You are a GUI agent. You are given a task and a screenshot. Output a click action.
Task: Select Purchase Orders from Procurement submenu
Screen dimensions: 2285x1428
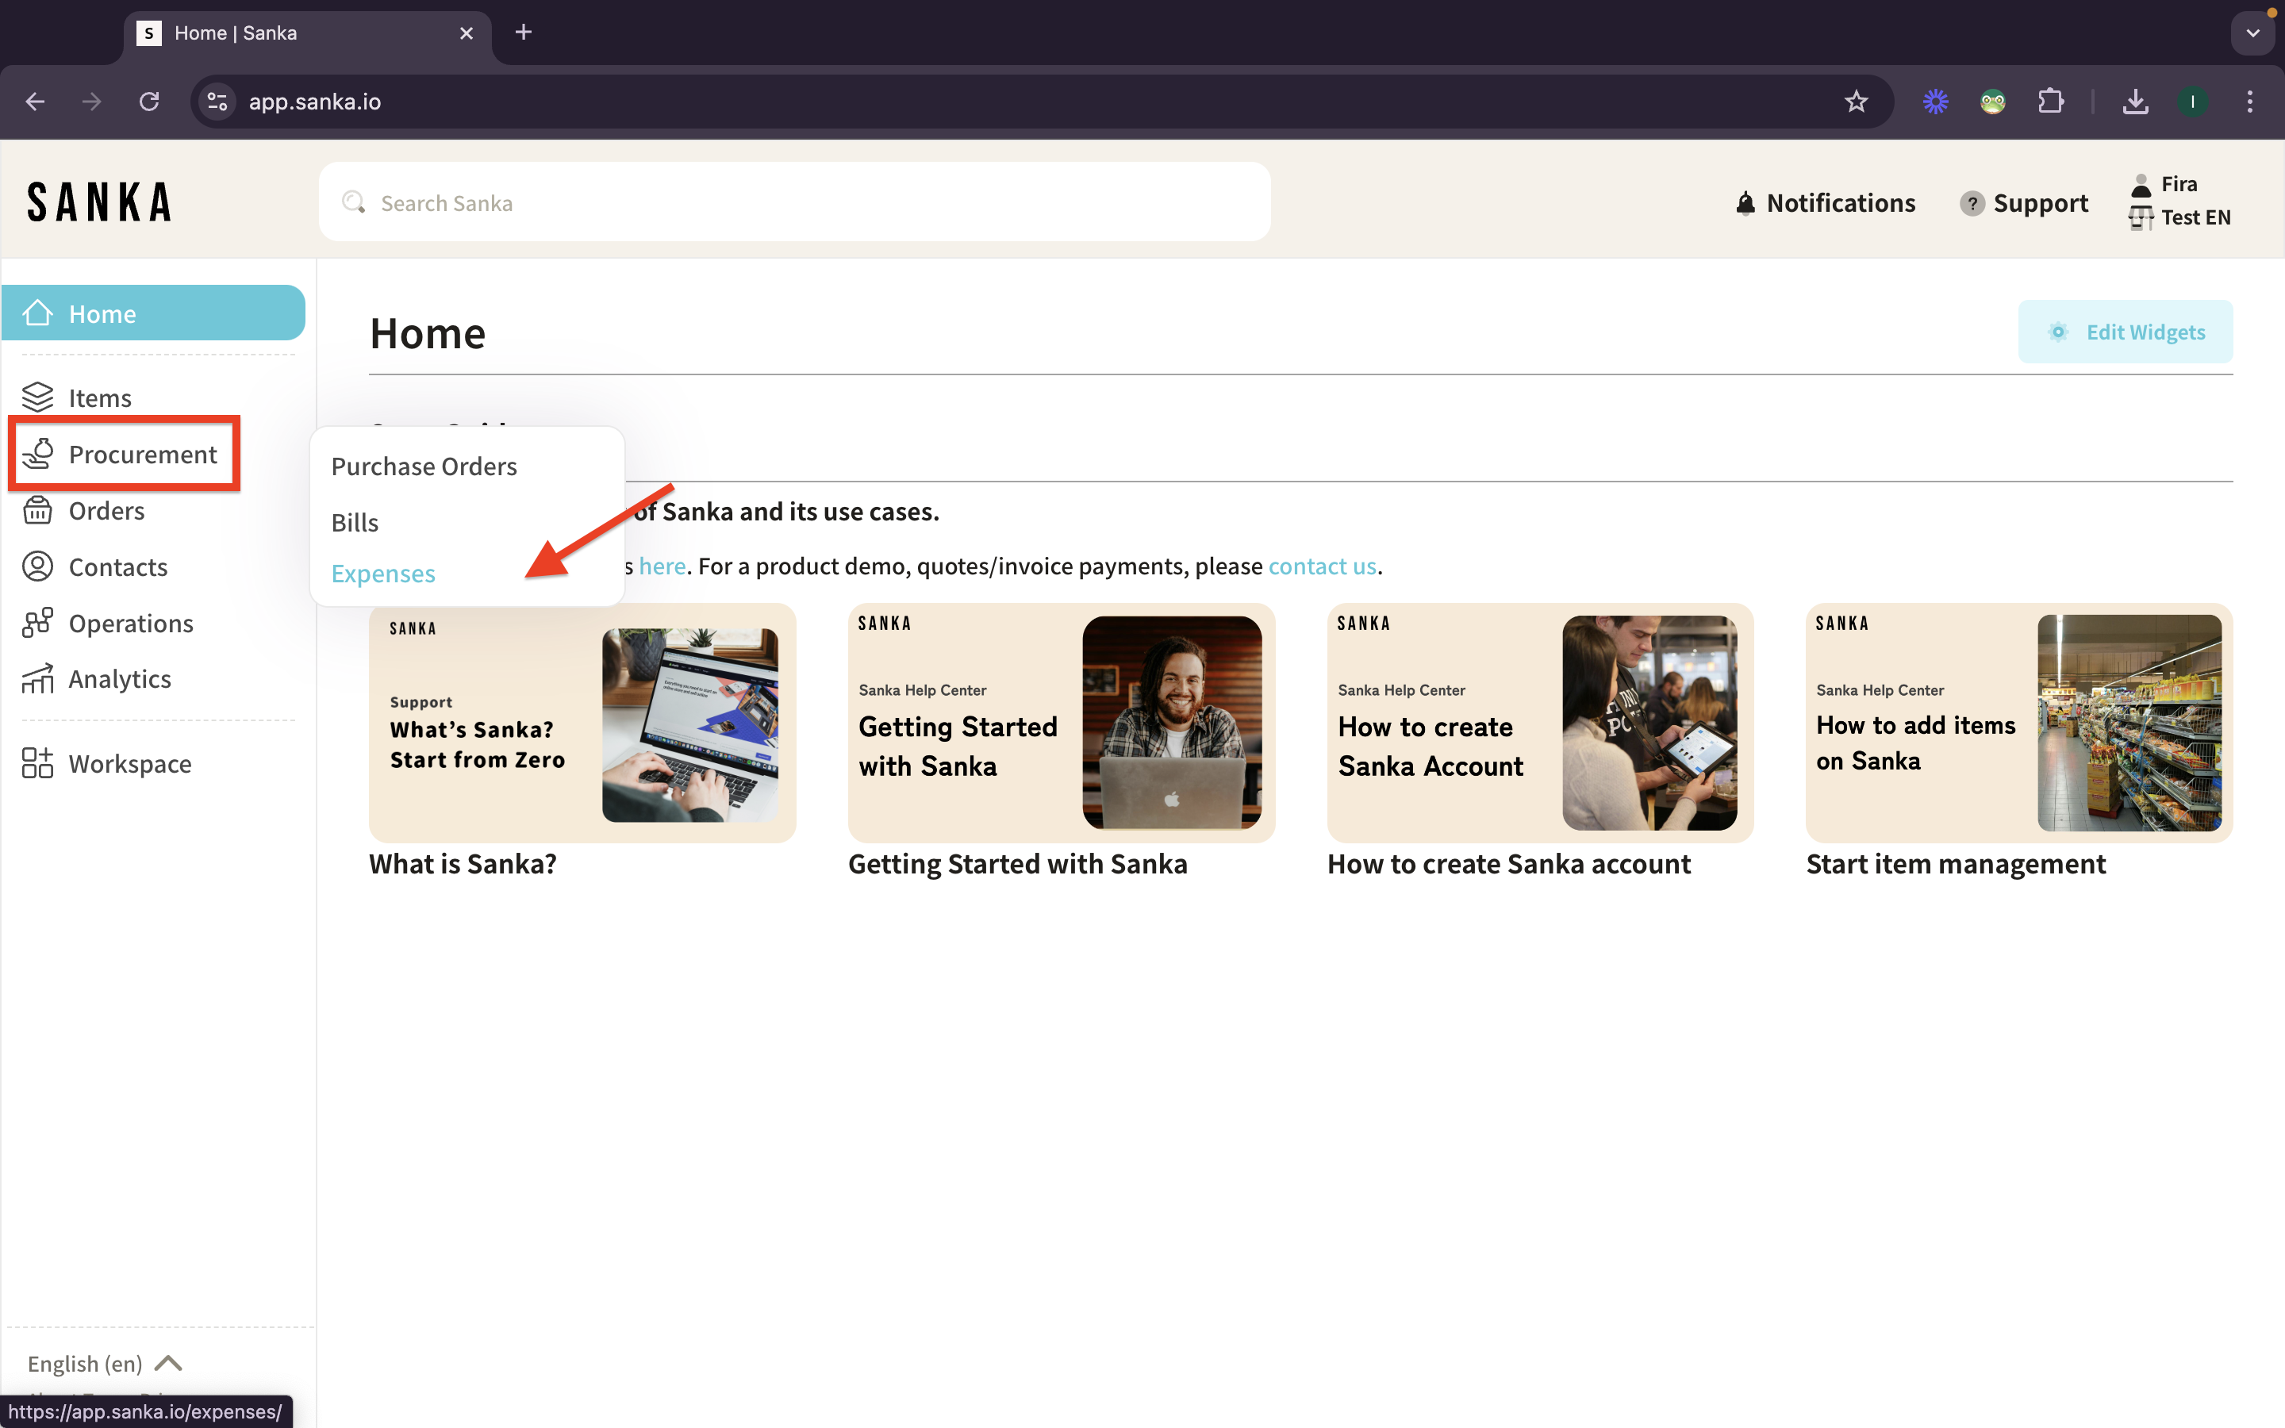point(424,466)
